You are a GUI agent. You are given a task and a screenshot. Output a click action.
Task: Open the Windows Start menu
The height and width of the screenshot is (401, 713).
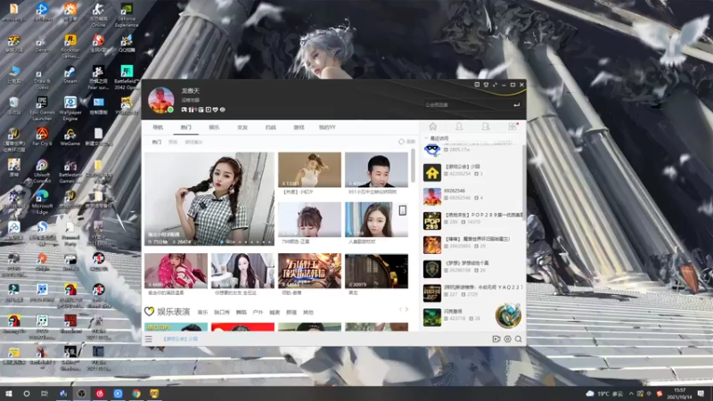(8, 393)
